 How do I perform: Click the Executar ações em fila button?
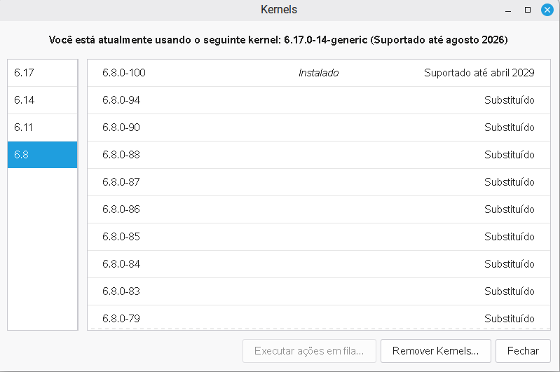[x=309, y=351]
